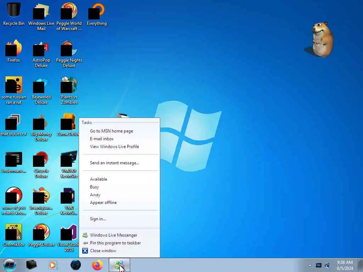363x272 pixels.
Task: Select the 'some russian ran a rat' icon
Action: point(14,90)
